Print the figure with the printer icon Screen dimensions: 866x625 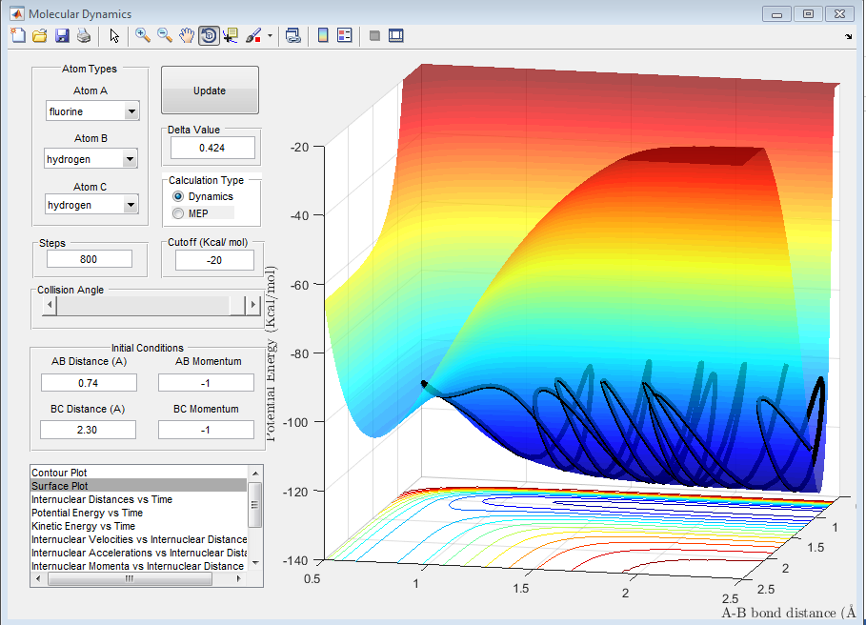(84, 36)
